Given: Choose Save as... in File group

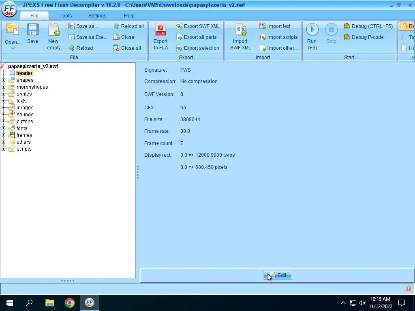Looking at the screenshot, I should [83, 26].
